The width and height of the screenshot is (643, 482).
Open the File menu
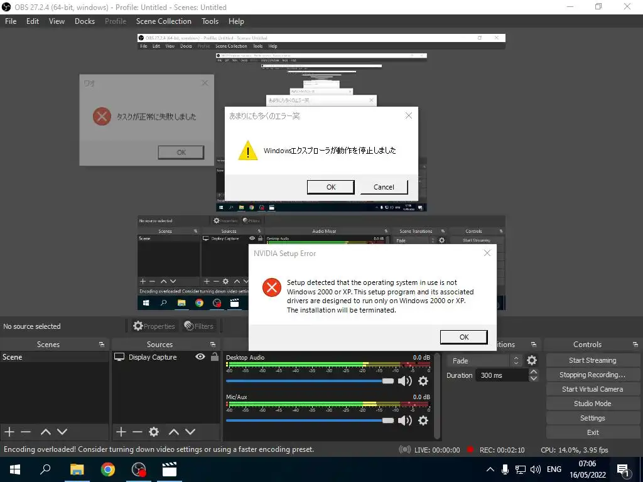click(x=11, y=21)
